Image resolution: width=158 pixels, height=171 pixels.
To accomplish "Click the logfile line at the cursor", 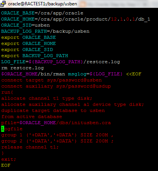I will 12,129.
